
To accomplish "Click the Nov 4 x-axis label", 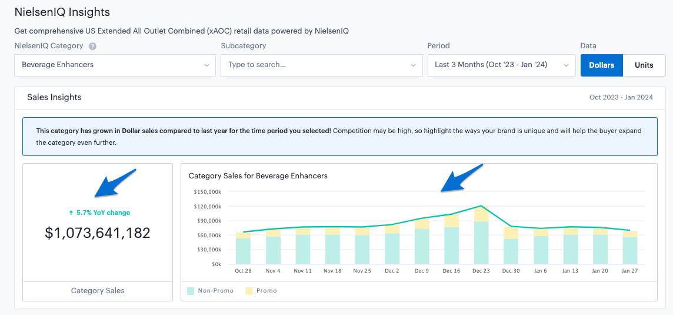I will coord(273,271).
